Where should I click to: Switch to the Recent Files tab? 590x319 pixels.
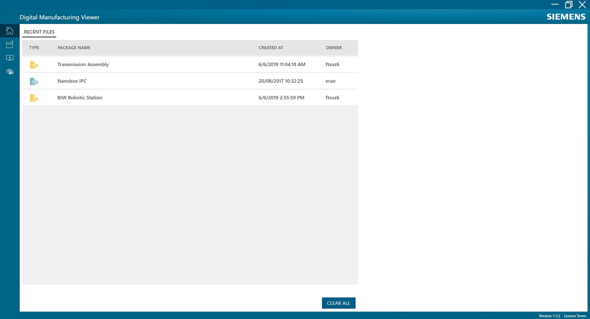click(39, 32)
